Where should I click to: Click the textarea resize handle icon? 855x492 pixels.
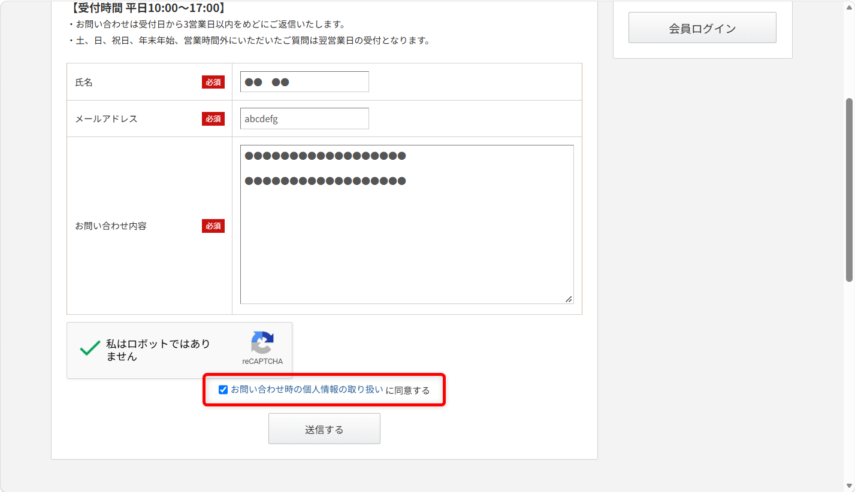point(569,299)
